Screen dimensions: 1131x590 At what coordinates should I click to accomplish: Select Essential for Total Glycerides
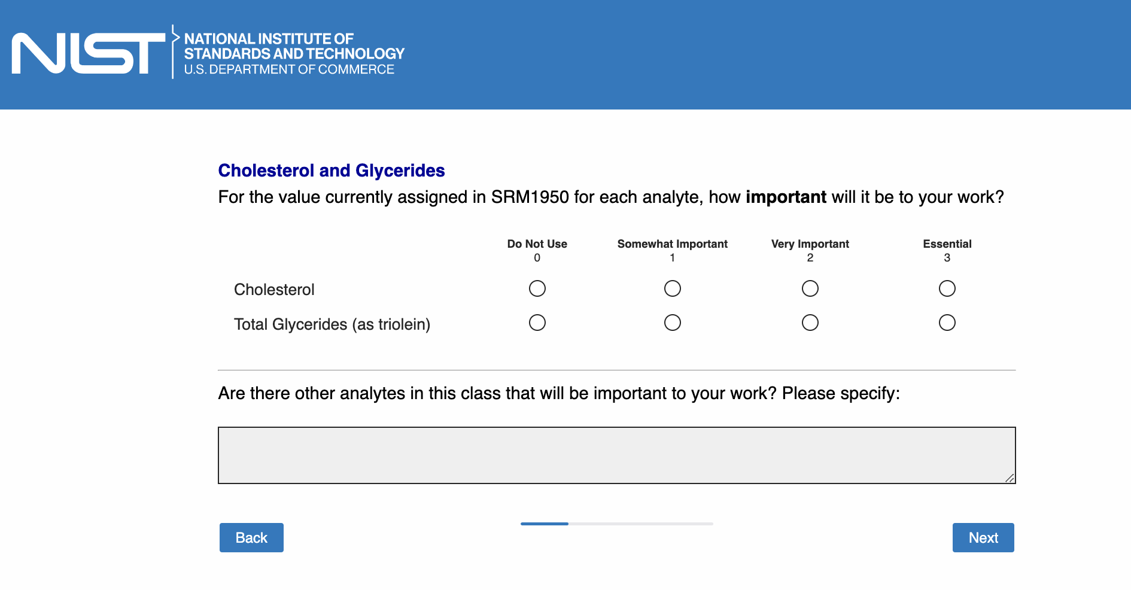(947, 323)
